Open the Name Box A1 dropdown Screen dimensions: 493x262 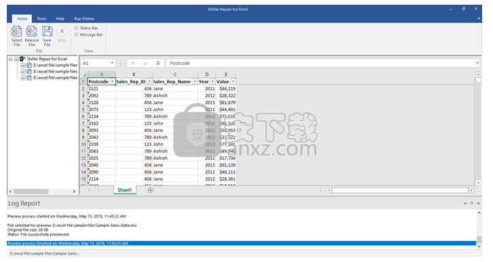click(x=112, y=64)
